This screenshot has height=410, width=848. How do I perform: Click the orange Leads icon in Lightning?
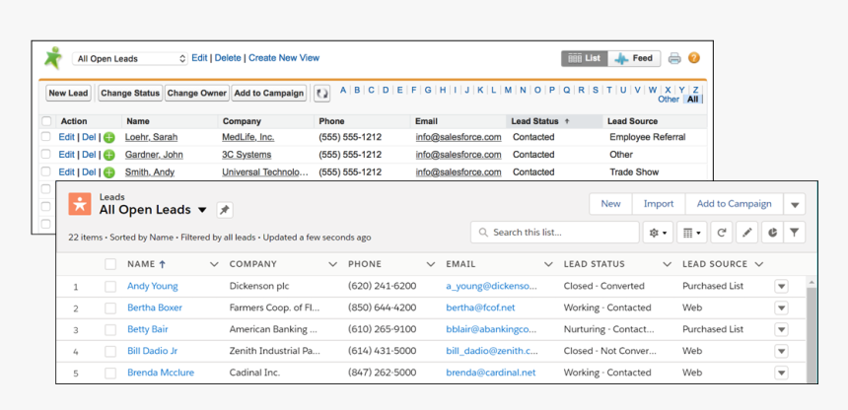[80, 204]
